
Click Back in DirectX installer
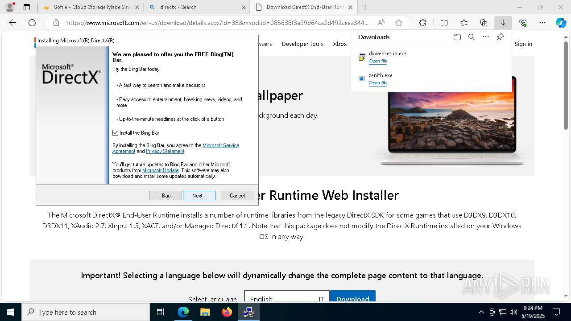pos(166,196)
